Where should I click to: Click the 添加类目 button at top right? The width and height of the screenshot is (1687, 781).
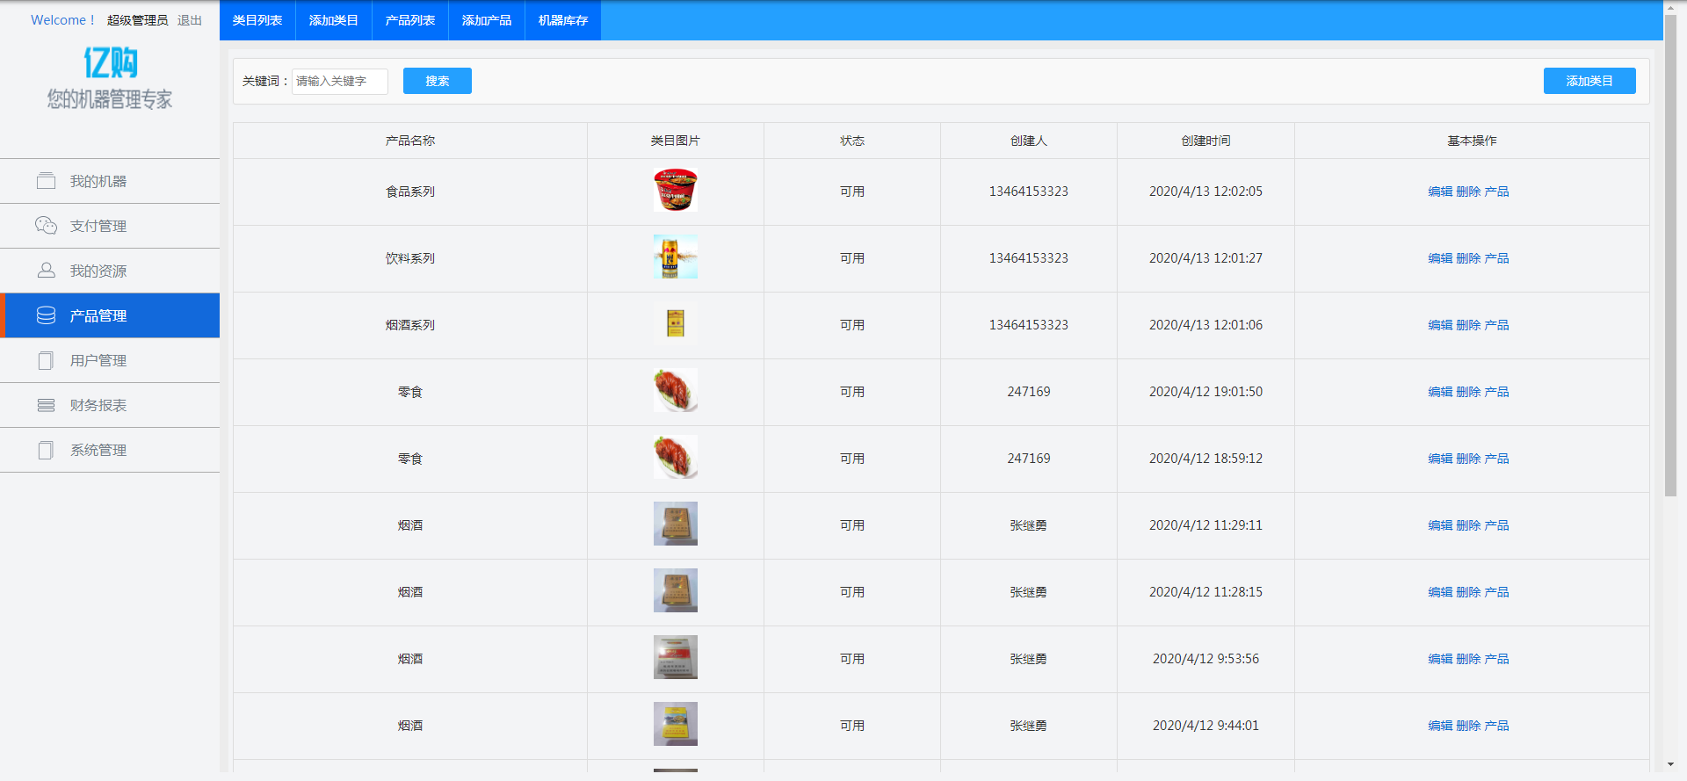[x=1589, y=81]
